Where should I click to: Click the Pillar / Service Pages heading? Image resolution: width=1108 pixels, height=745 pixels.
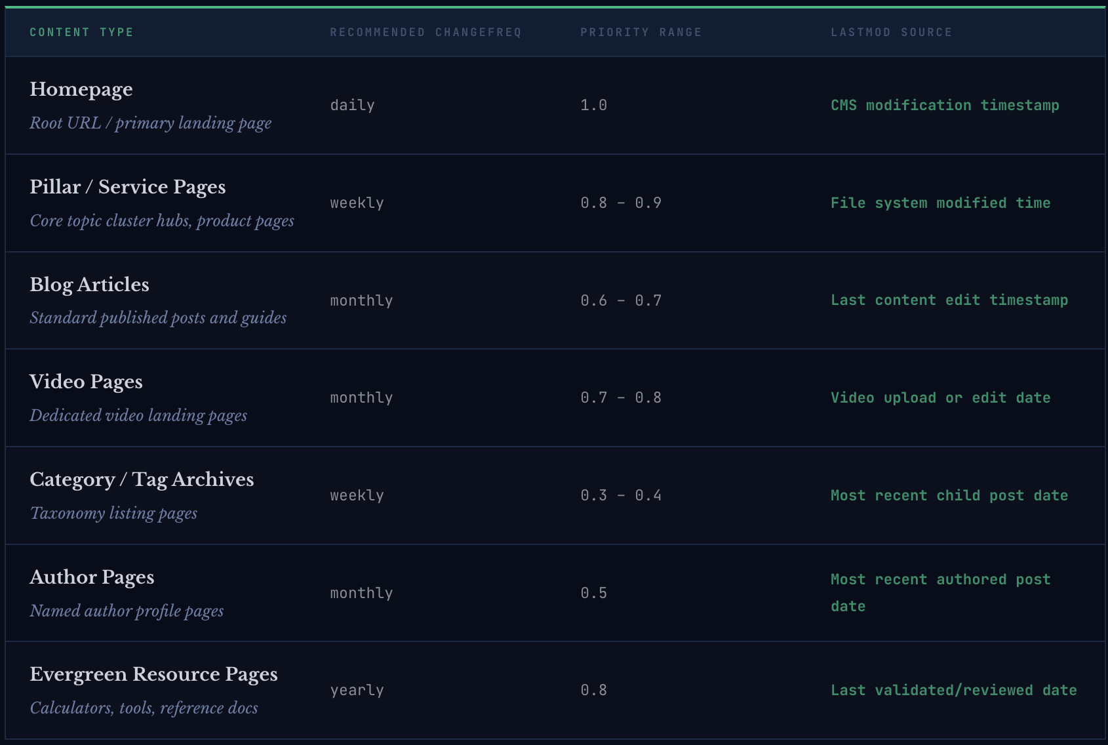click(x=127, y=187)
